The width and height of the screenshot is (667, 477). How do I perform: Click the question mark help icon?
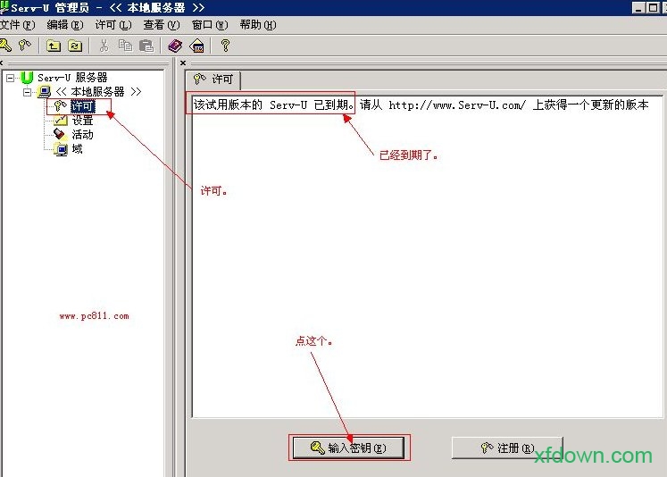pyautogui.click(x=225, y=46)
